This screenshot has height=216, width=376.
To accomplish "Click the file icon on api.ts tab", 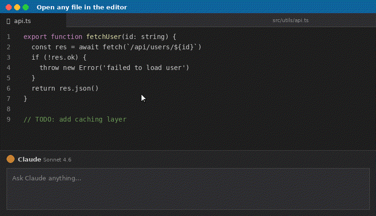I will 8,21.
